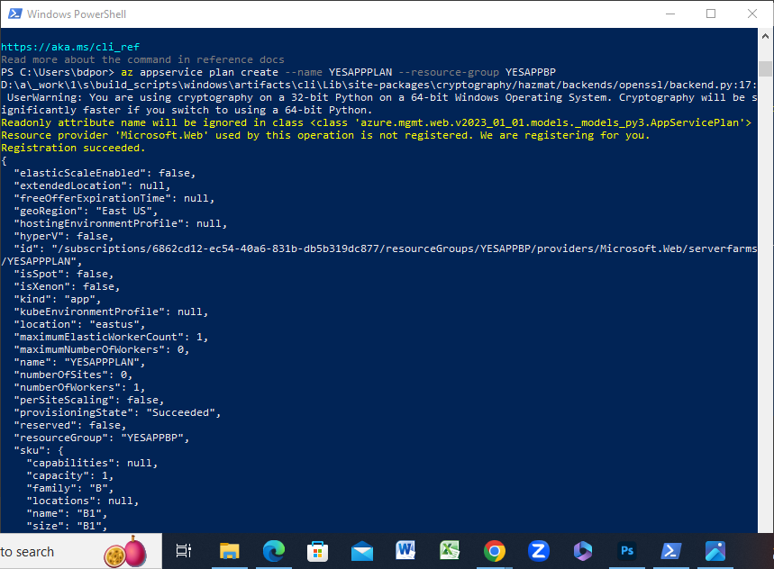This screenshot has height=569, width=774.
Task: Click the "perSiteScaling": false line
Action: click(x=89, y=400)
